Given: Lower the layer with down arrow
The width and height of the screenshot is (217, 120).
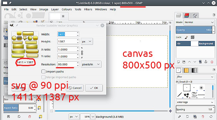Looking at the screenshot, I should (195, 62).
